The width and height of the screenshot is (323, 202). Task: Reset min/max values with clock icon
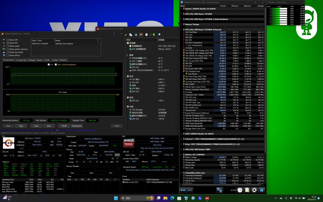[240, 190]
